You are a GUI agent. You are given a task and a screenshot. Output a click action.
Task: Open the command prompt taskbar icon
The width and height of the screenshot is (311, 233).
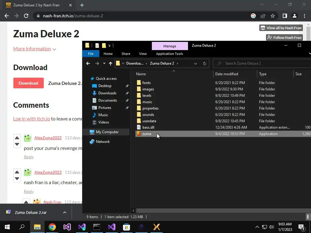click(97, 227)
